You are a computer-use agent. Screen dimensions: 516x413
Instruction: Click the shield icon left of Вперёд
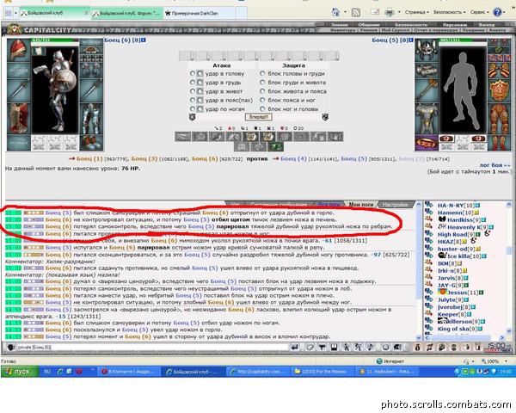click(192, 117)
